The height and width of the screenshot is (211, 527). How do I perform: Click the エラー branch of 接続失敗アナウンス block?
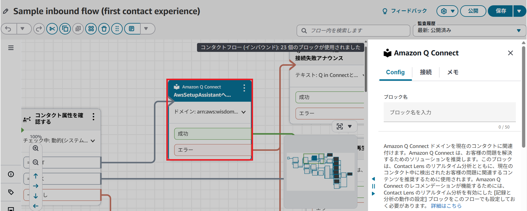[x=330, y=113]
